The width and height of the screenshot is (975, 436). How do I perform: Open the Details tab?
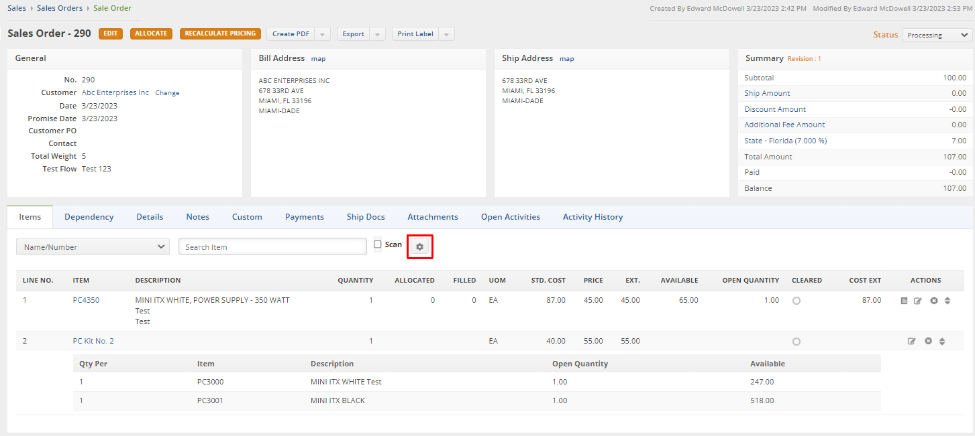pos(150,217)
